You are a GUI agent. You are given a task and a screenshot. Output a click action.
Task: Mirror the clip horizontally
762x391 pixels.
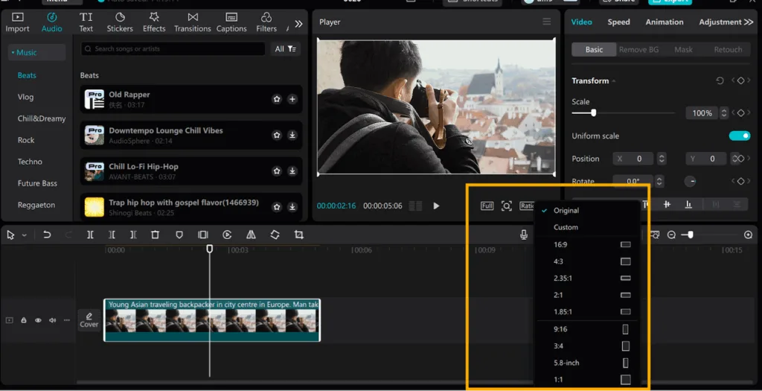pos(251,235)
